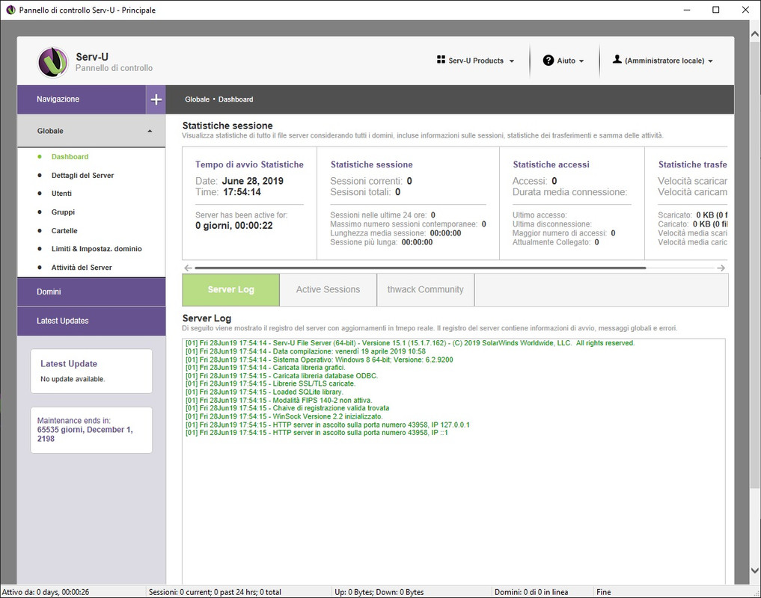Click the Serv-U title bar app icon

(10, 10)
